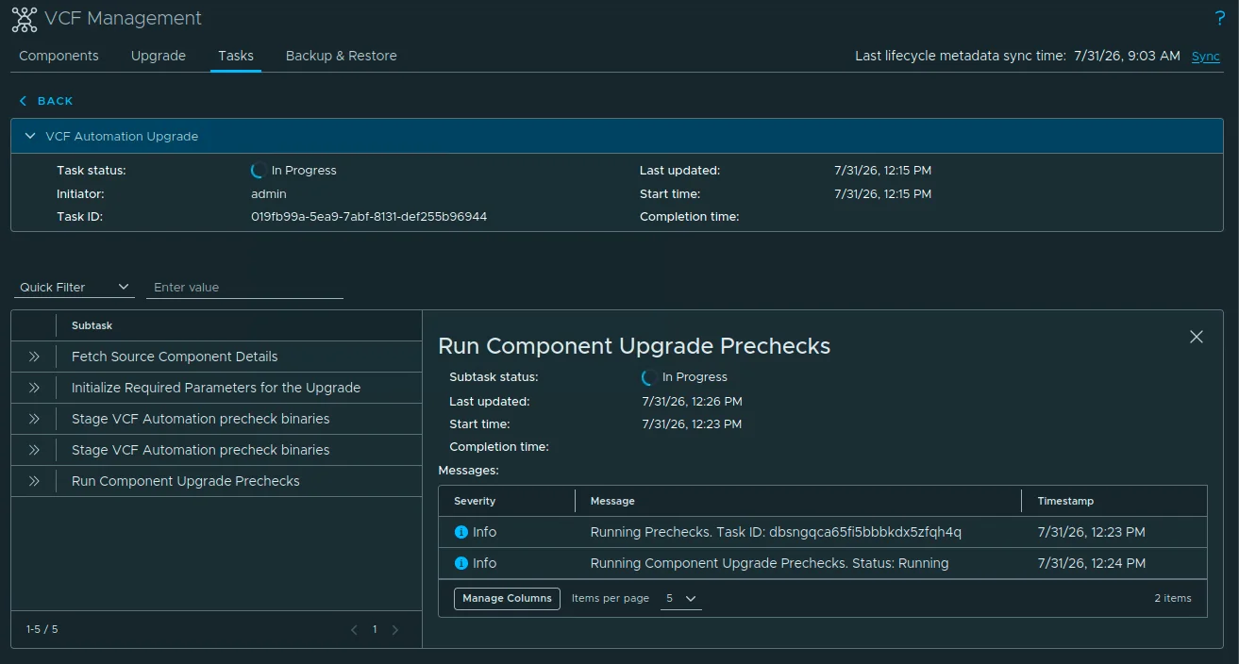Click the Running Prechecks Task ID message
The width and height of the screenshot is (1239, 664).
click(776, 532)
